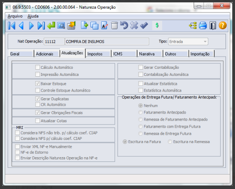The width and height of the screenshot is (235, 189).
Task: Click the copy record icon
Action: point(94,26)
